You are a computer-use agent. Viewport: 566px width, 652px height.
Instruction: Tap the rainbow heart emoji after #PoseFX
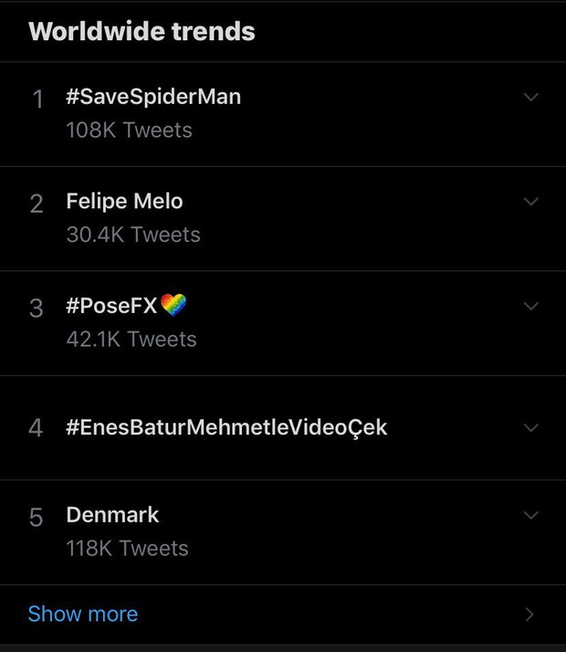(x=173, y=305)
